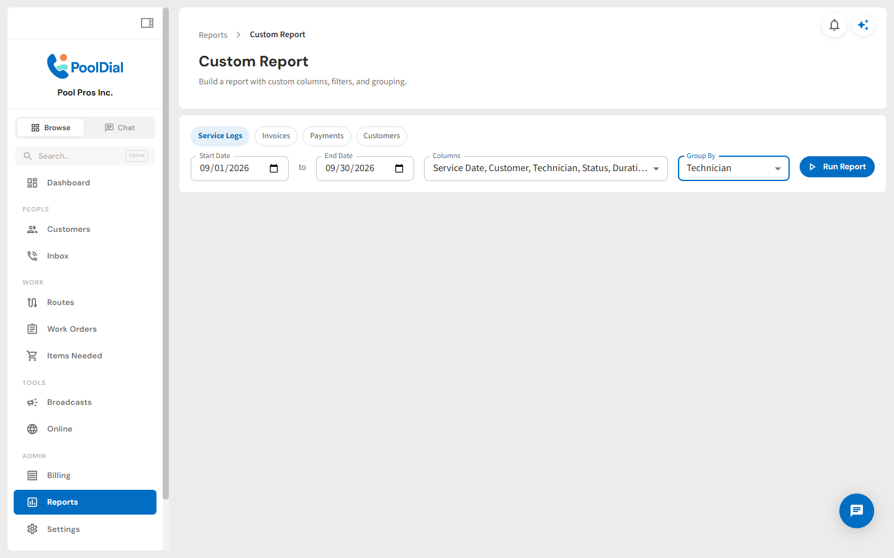Select the Customers report tab
The width and height of the screenshot is (894, 558).
coord(382,136)
